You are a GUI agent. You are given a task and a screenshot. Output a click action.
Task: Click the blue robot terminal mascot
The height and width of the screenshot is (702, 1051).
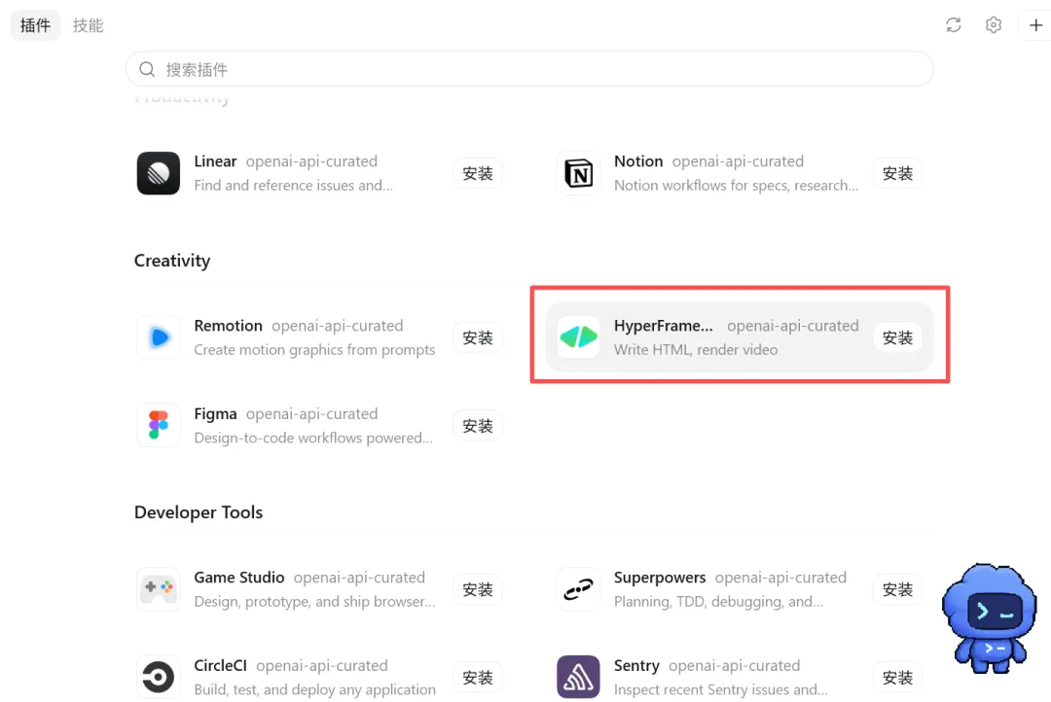990,618
